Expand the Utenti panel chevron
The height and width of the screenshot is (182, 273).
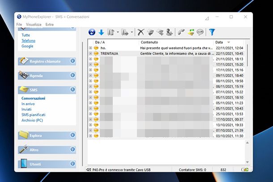(x=73, y=164)
